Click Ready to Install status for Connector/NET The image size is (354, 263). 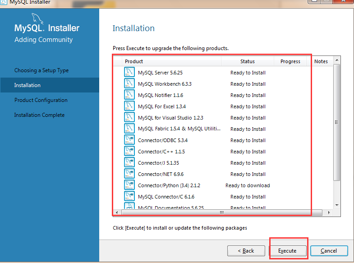point(248,174)
